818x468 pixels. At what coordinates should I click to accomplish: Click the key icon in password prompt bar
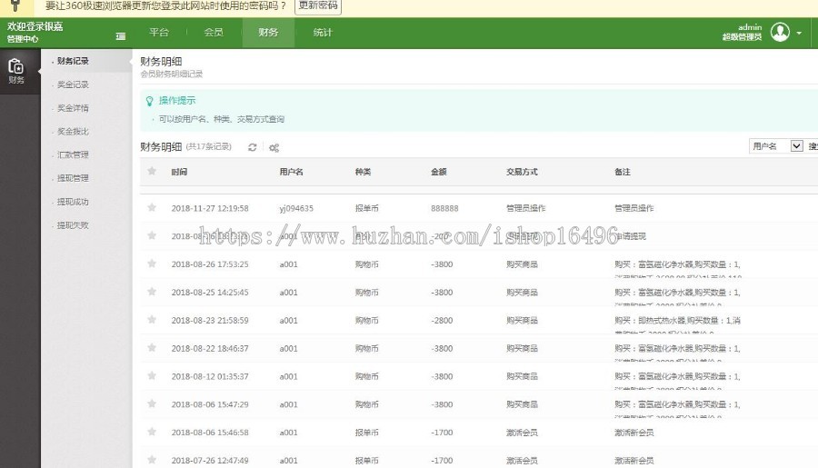tap(15, 5)
